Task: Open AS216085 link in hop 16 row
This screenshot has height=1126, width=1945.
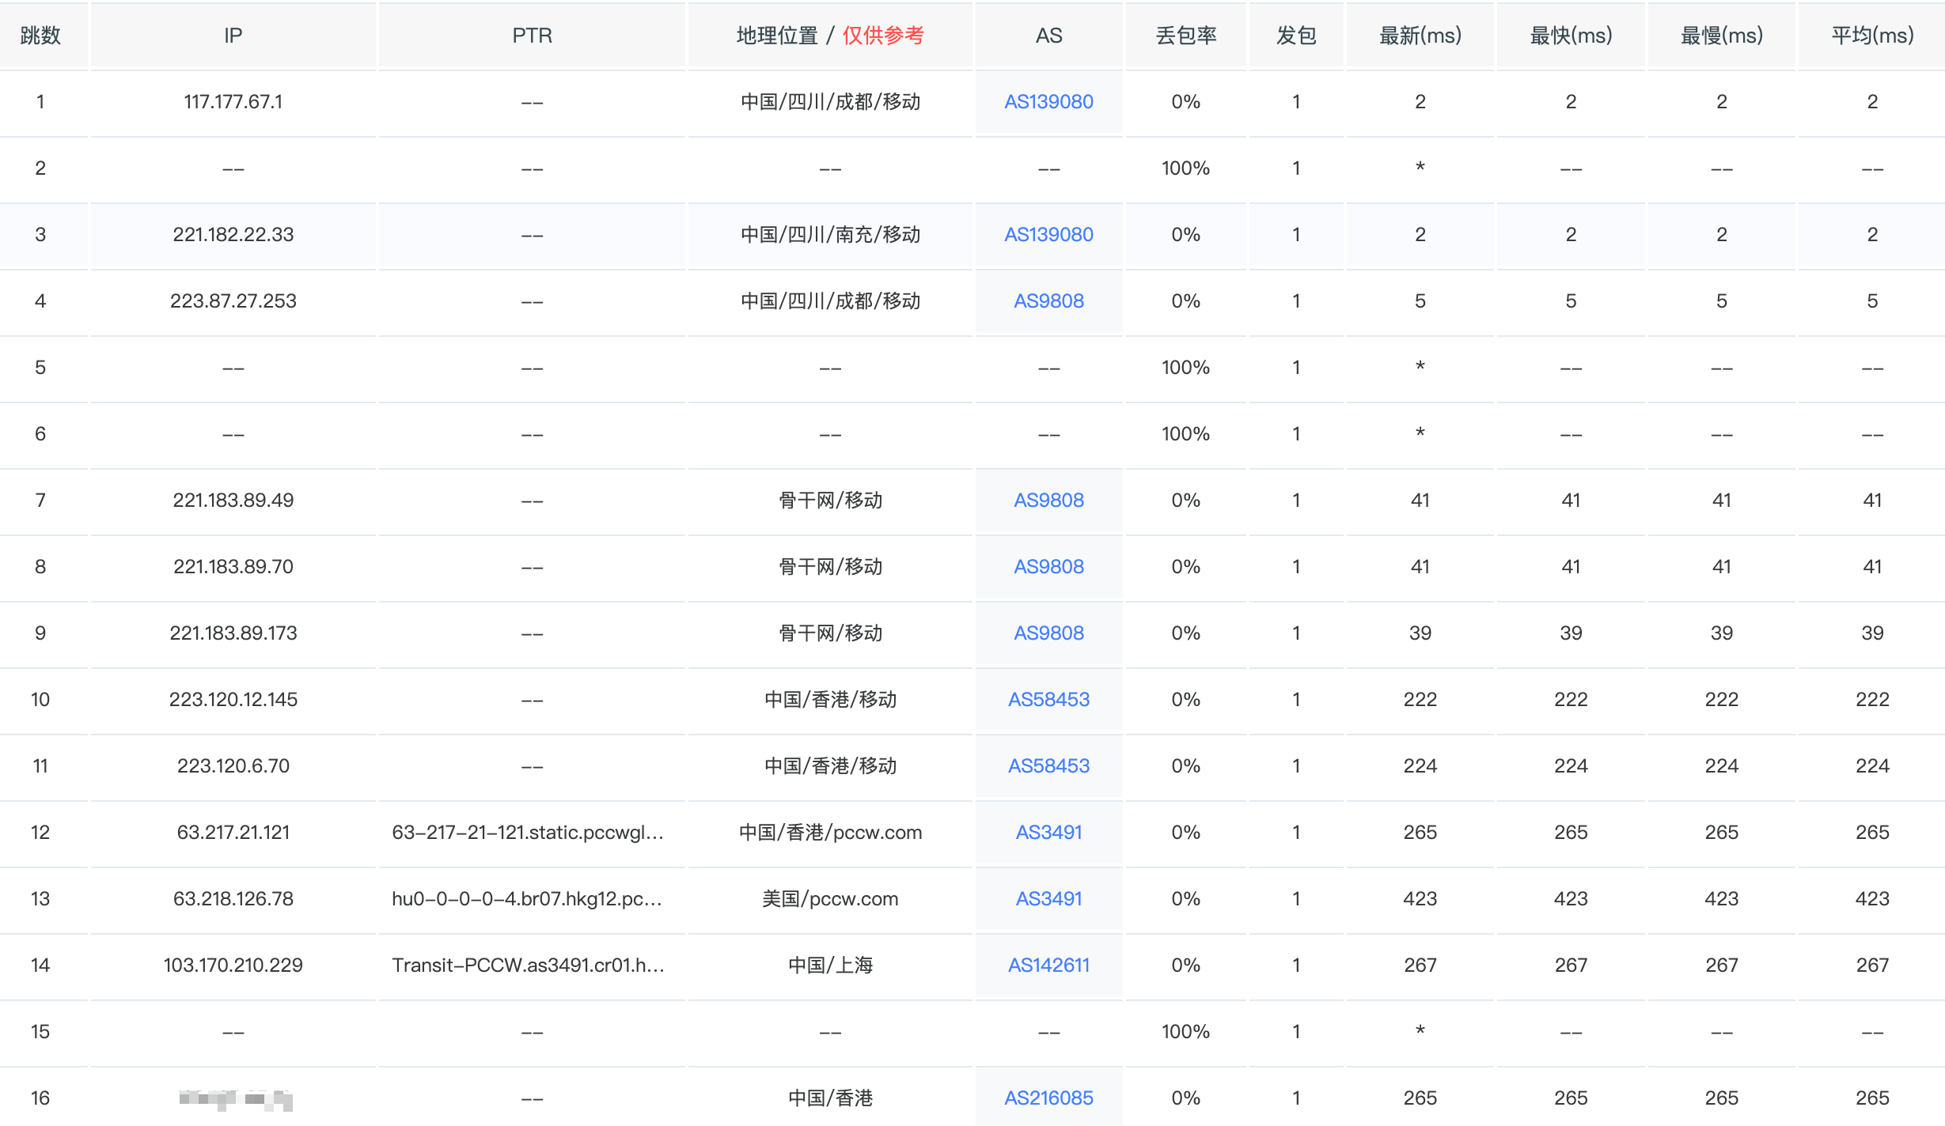Action: click(1048, 1098)
